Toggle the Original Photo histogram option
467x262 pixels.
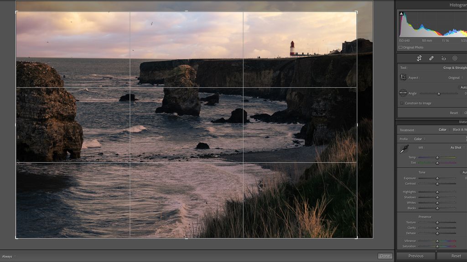coord(400,47)
